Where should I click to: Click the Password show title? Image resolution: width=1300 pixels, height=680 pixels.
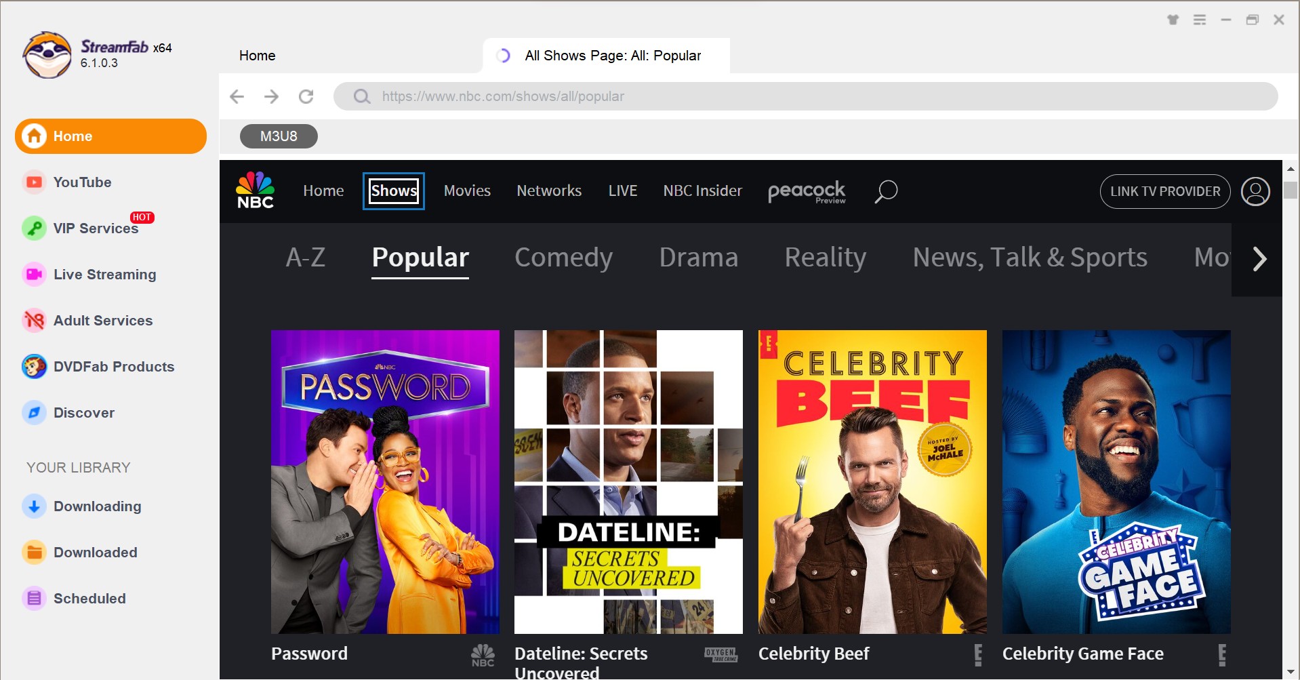(309, 654)
